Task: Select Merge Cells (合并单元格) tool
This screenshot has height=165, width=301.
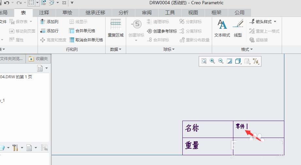Action: point(82,31)
